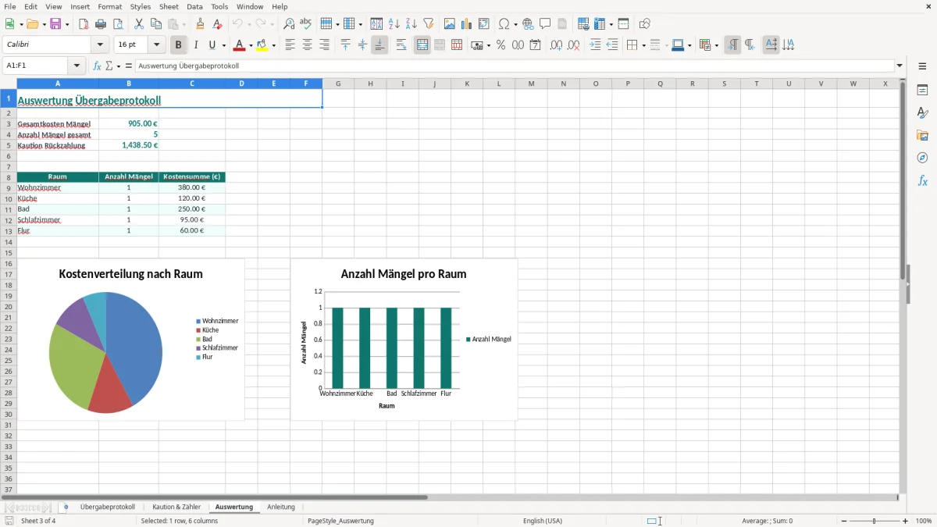This screenshot has height=527, width=937.
Task: Open the Save button dropdown arrow
Action: [67, 24]
